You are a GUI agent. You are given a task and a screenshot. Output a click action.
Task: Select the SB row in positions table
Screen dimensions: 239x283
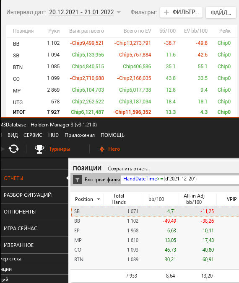(155, 211)
